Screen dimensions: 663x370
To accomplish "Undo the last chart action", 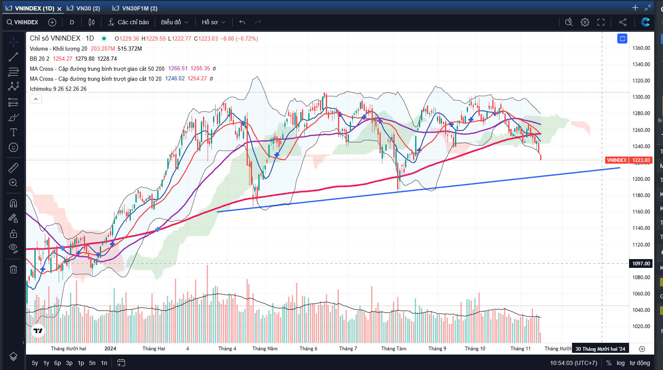I will click(x=242, y=22).
